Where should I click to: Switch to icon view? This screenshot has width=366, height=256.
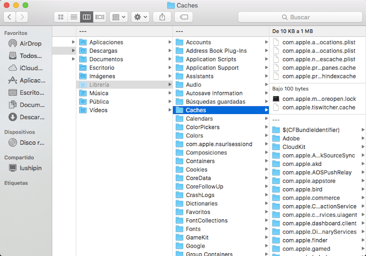[x=61, y=17]
